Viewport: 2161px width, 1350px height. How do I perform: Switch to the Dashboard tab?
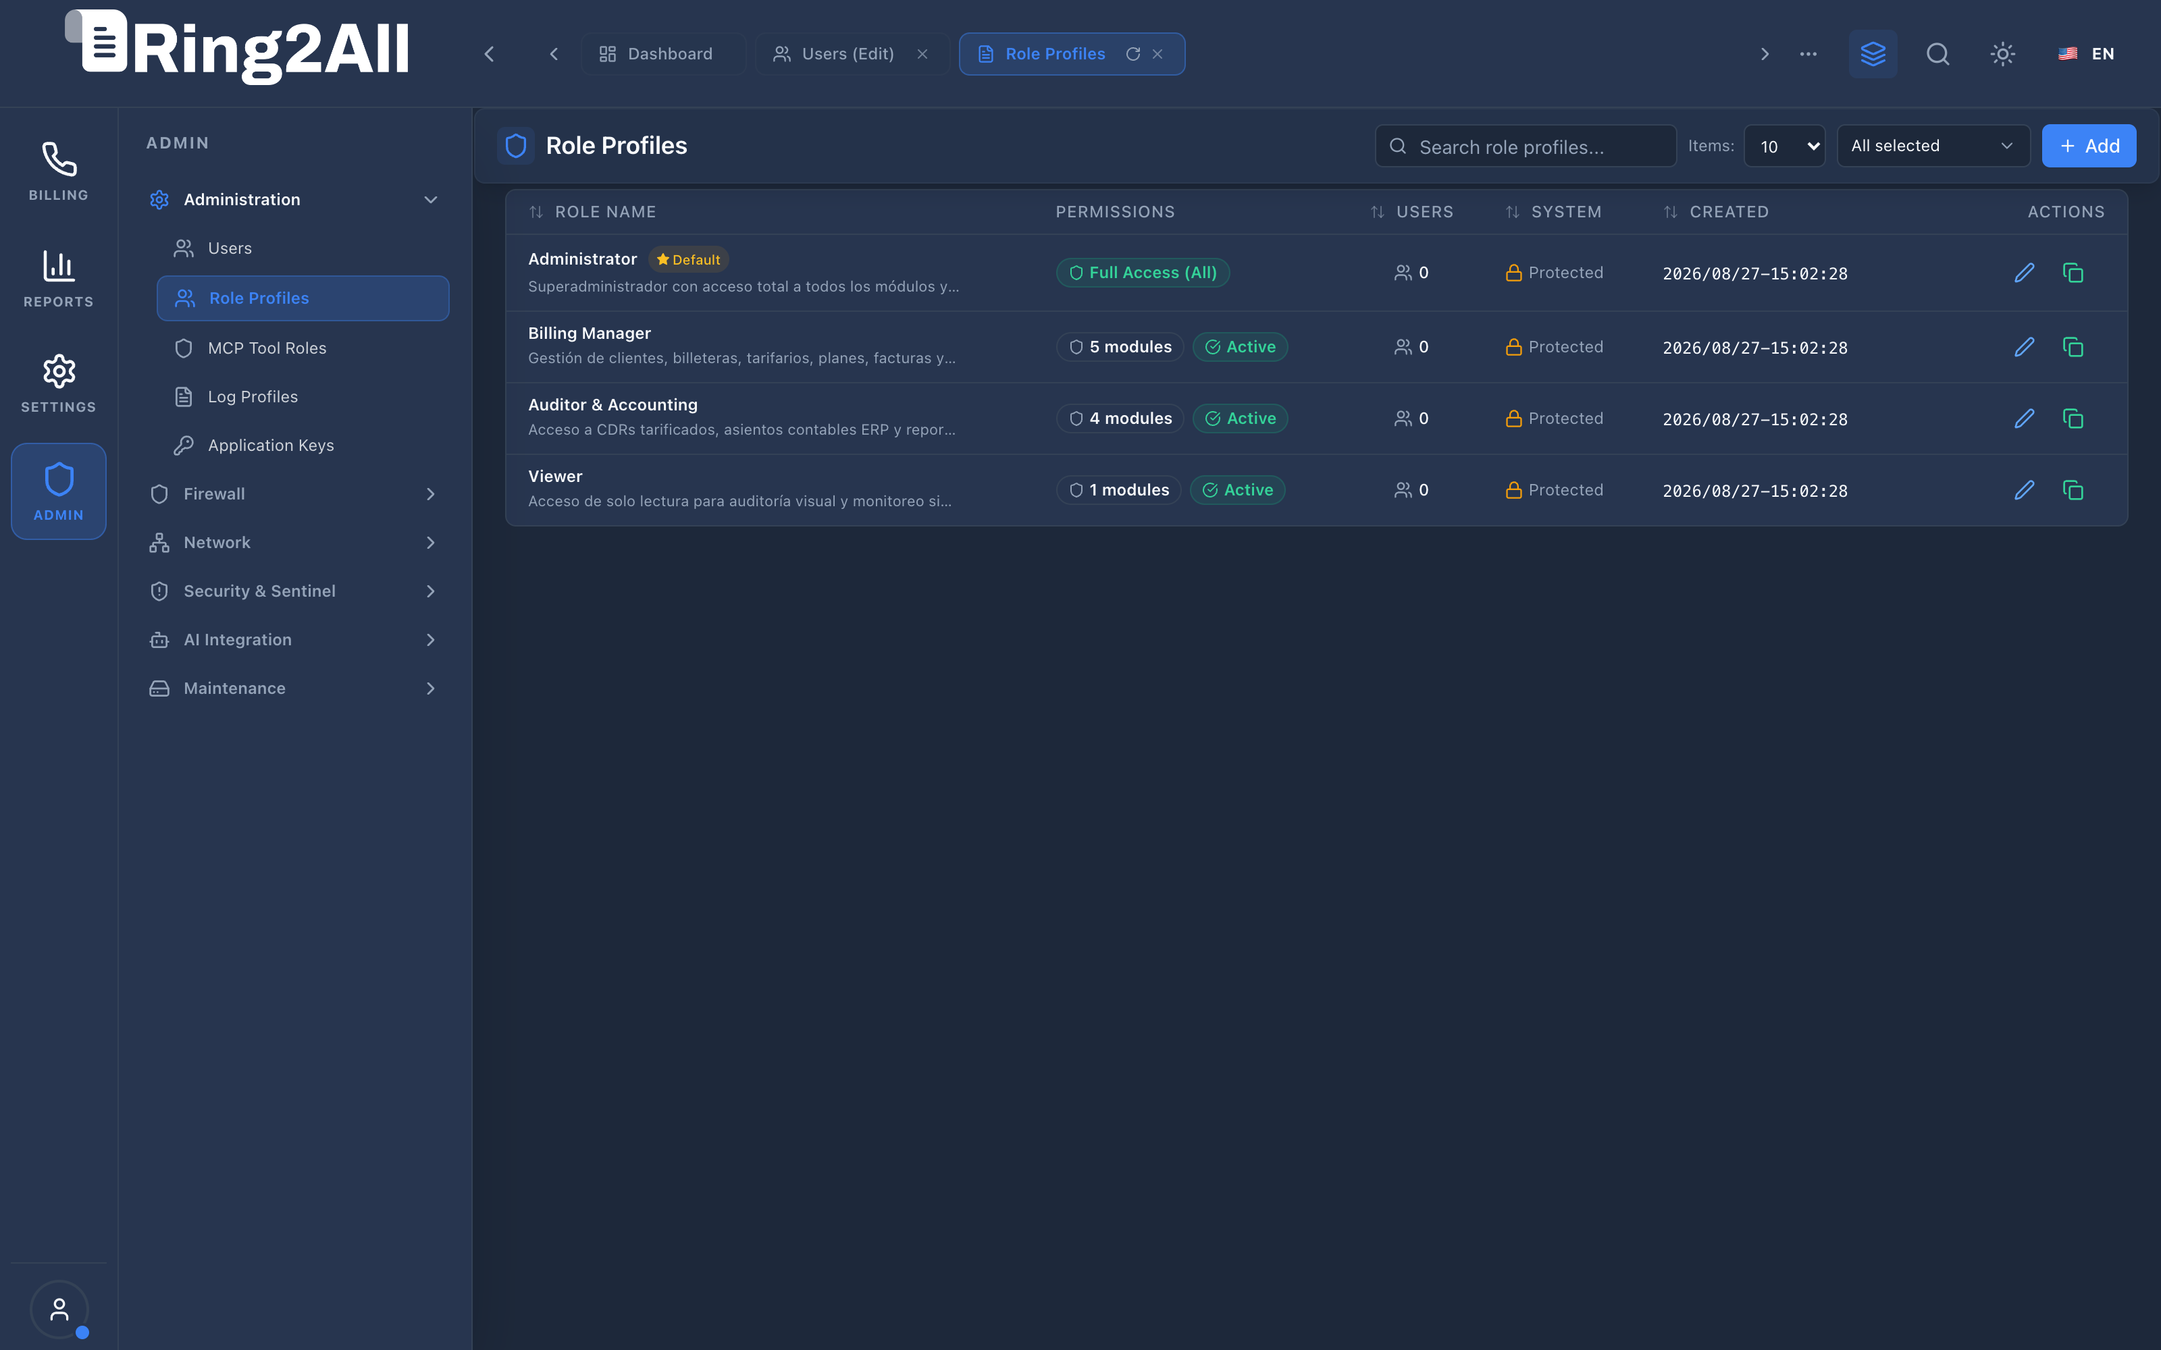pos(663,53)
